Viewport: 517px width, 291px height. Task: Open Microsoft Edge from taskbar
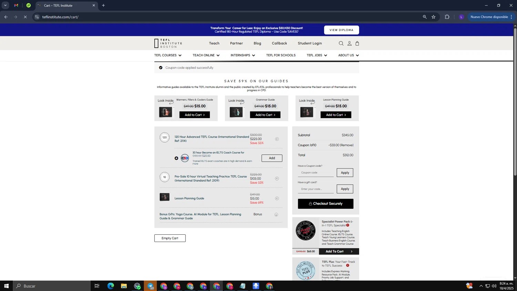click(111, 286)
